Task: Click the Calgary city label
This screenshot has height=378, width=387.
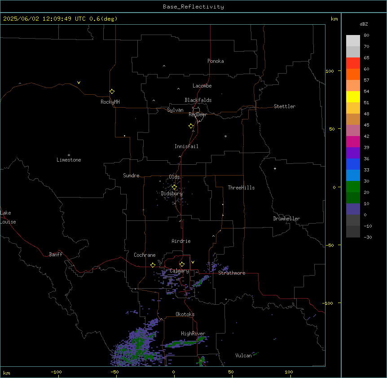Action: pos(179,271)
